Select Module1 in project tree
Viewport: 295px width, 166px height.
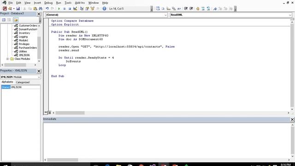pos(24,40)
